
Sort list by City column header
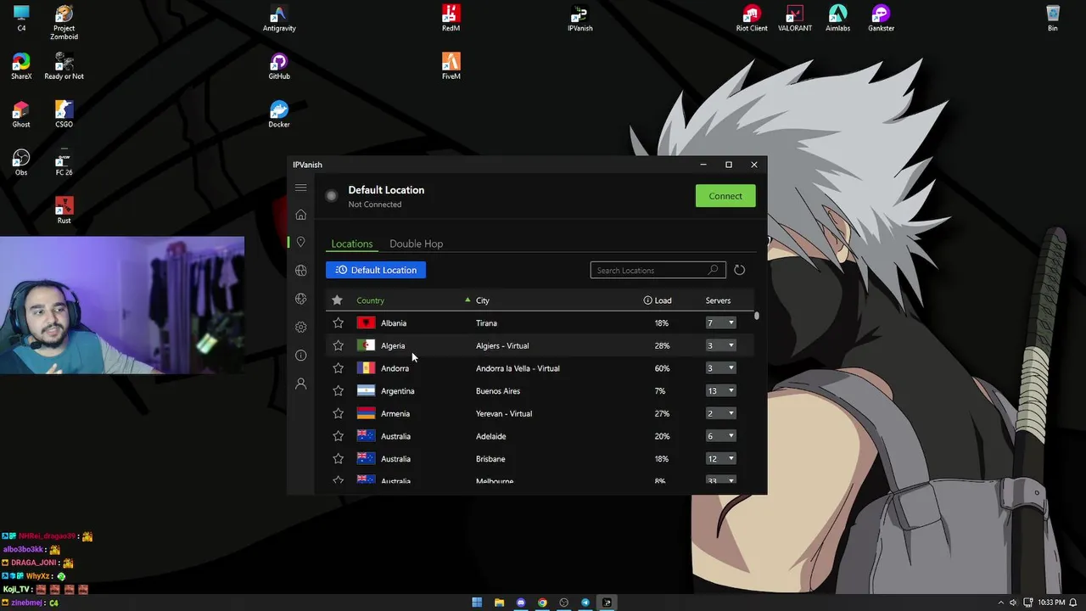[483, 300]
